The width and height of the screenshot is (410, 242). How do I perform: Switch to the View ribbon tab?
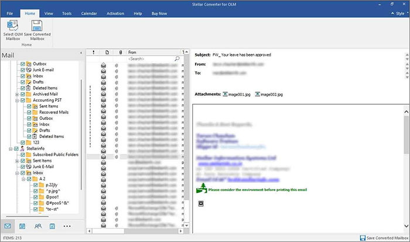(49, 13)
